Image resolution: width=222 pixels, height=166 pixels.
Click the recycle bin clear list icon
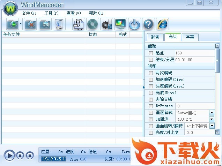59,24
